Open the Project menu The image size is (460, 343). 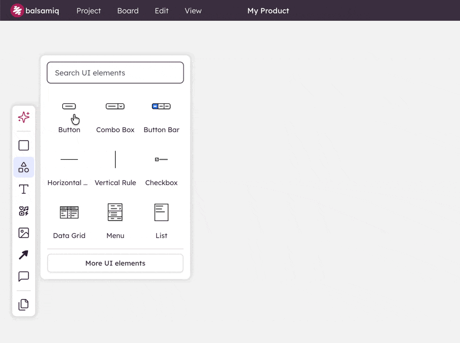89,11
